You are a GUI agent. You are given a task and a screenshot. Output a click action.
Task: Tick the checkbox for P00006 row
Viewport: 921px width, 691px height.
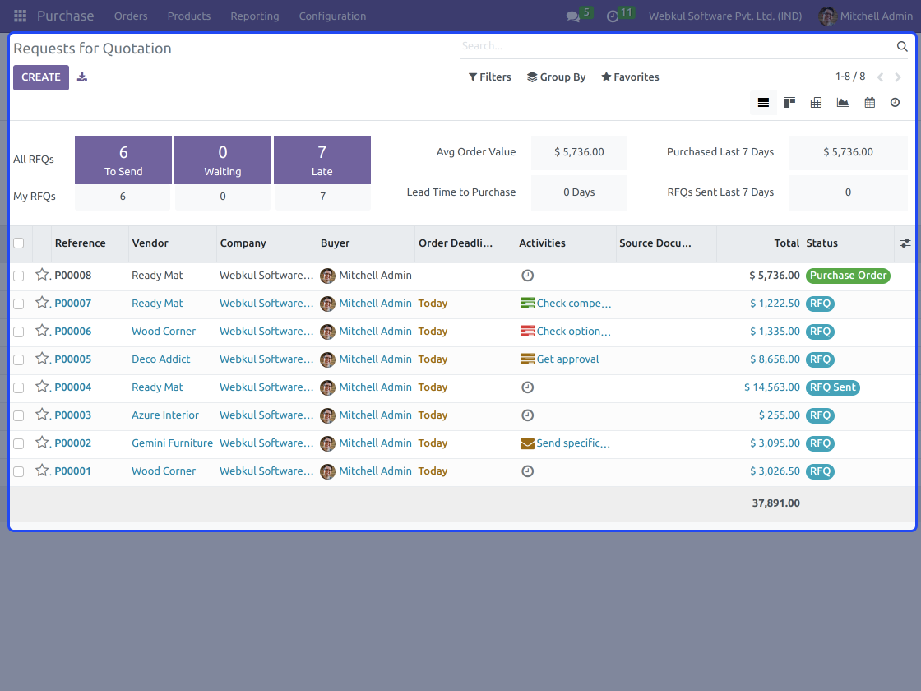click(19, 332)
